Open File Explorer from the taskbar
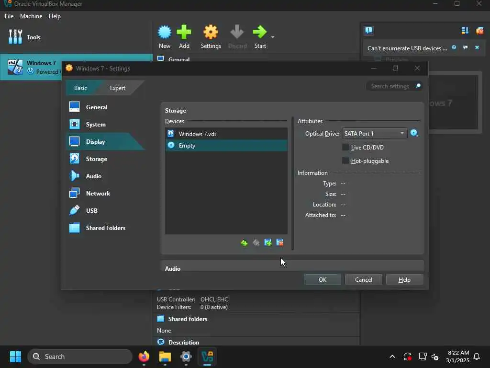 click(x=165, y=356)
